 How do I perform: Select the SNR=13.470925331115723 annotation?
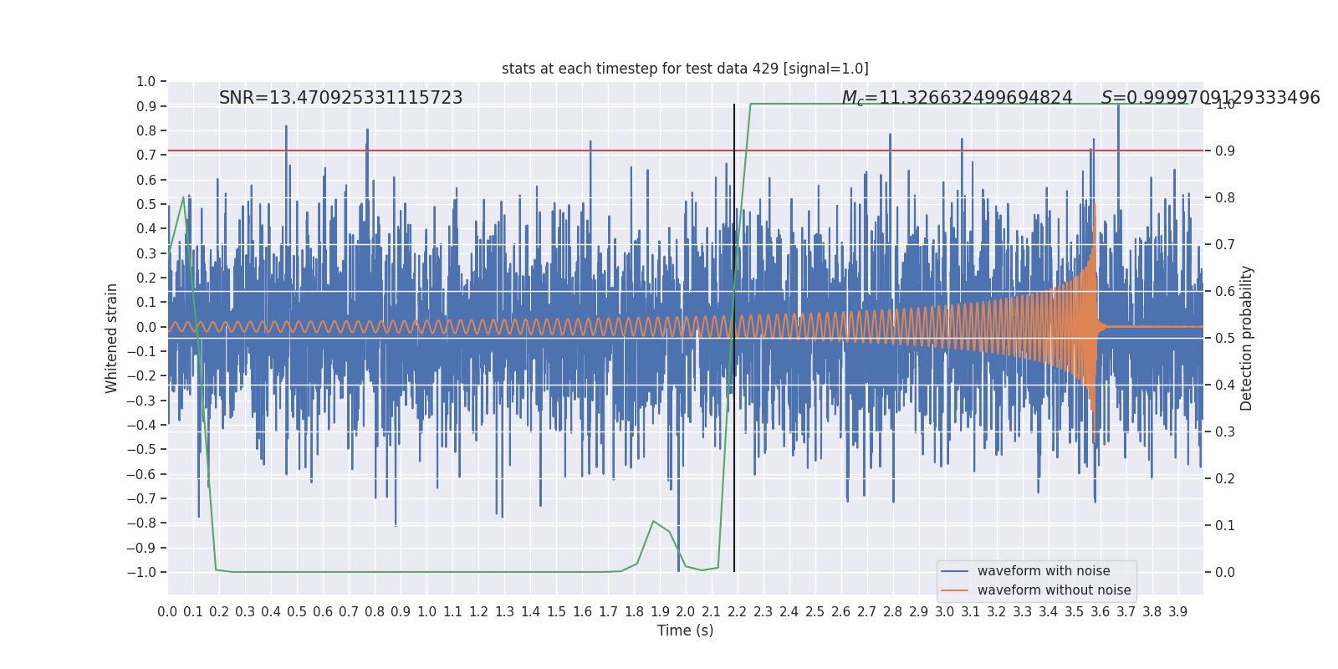click(341, 98)
